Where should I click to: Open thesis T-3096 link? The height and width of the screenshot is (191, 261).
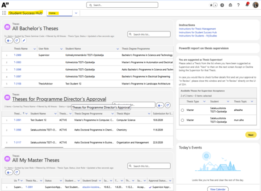pyautogui.click(x=17, y=69)
